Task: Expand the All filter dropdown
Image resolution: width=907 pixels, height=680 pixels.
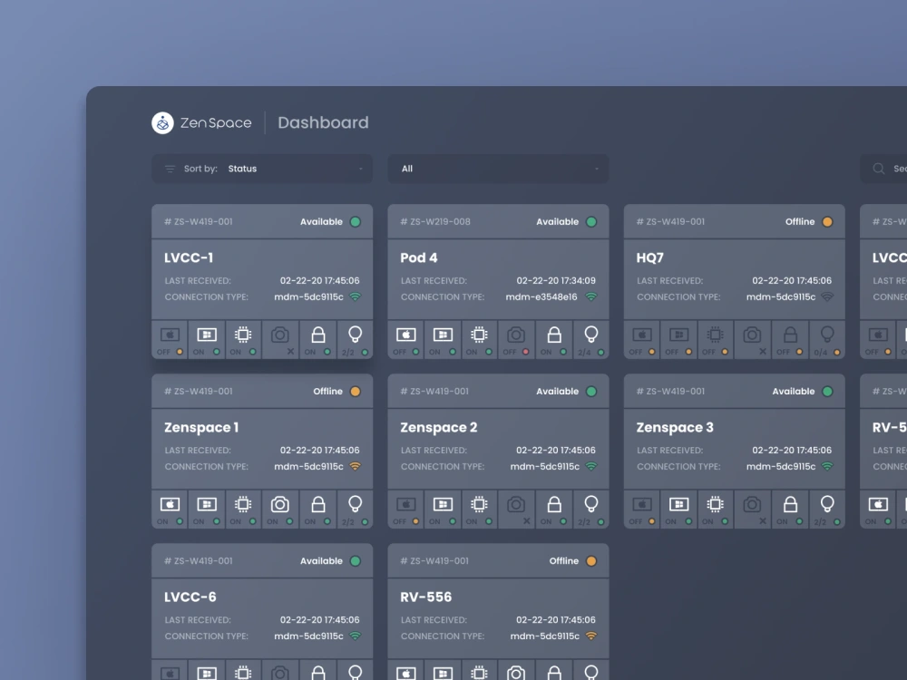Action: point(497,169)
